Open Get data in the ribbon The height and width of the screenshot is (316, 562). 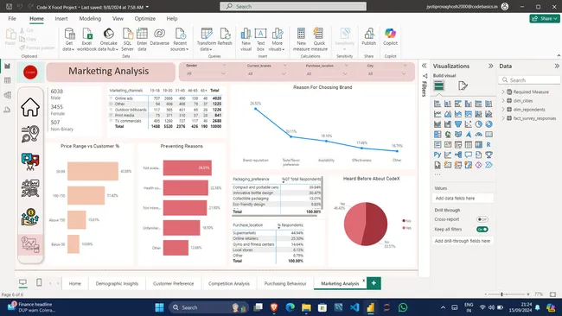[x=69, y=40]
